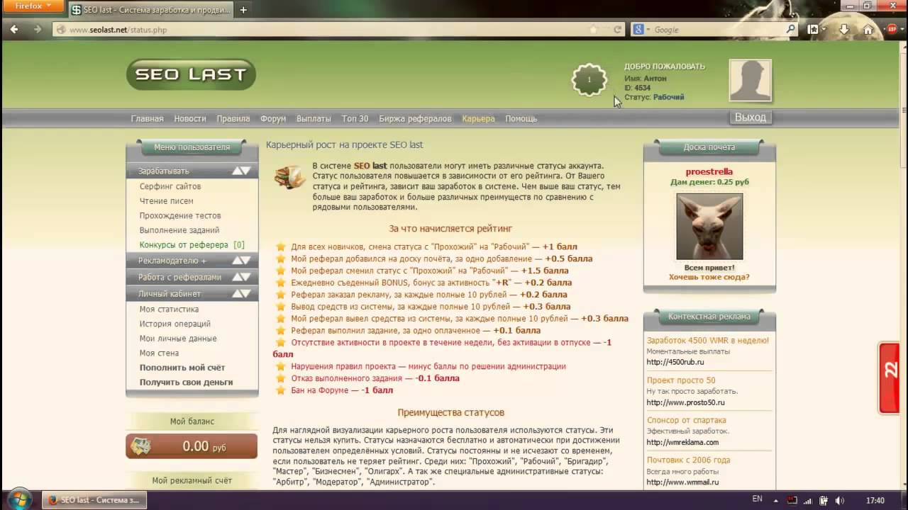Open the Главная menu item
Image resolution: width=908 pixels, height=510 pixels.
tap(147, 118)
